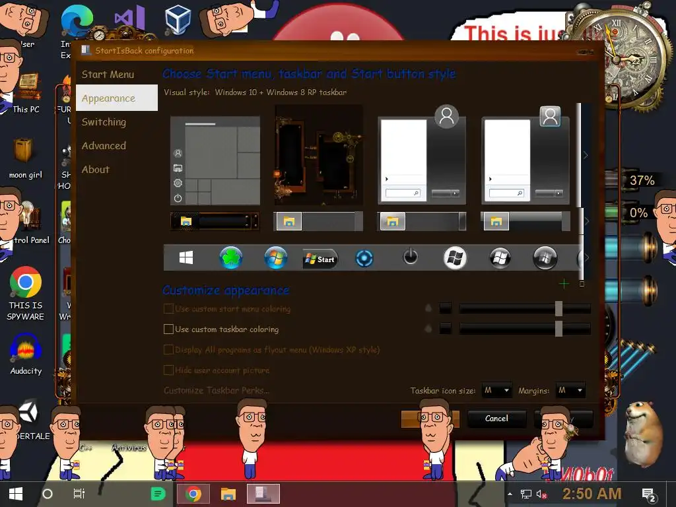Pick the start menu style with round user avatar
Screen dimensions: 676x507
[422, 155]
